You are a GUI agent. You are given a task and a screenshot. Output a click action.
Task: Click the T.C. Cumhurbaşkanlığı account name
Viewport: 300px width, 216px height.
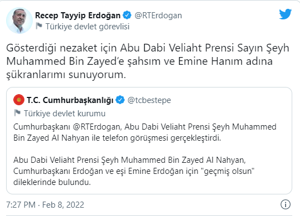[x=70, y=100]
